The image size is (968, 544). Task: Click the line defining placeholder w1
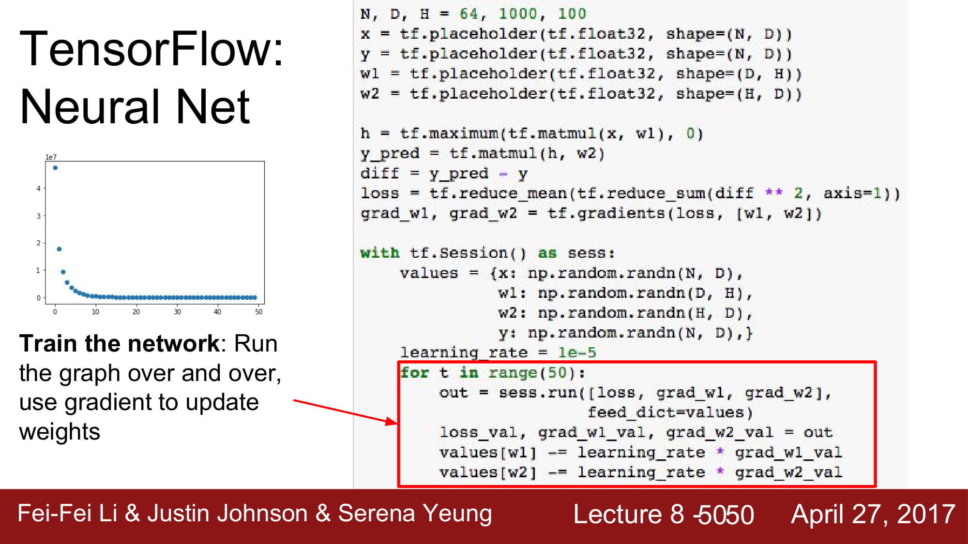[x=581, y=74]
